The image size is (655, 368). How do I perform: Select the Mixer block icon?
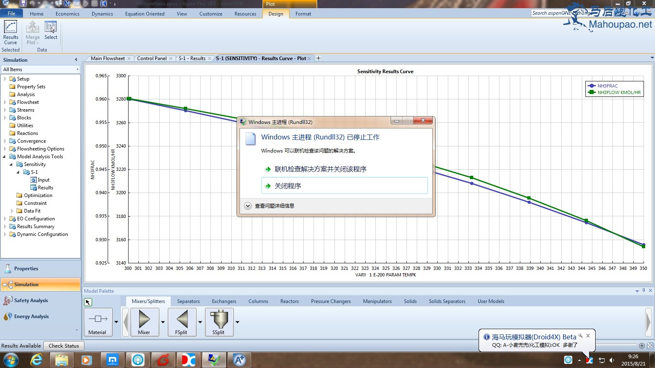point(144,322)
